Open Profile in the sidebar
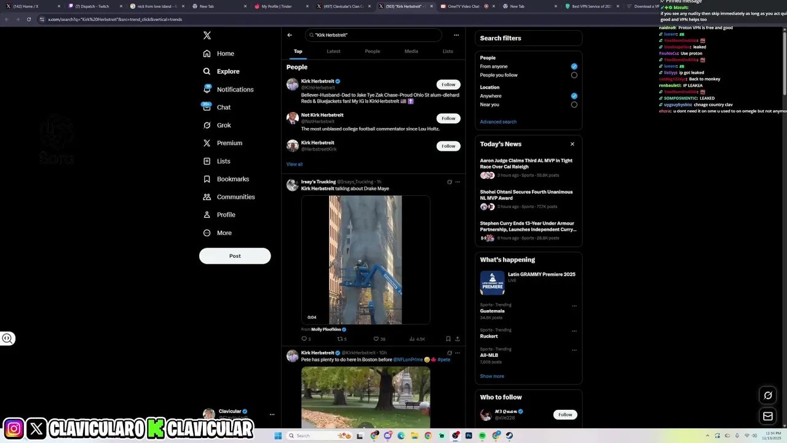 click(219, 215)
